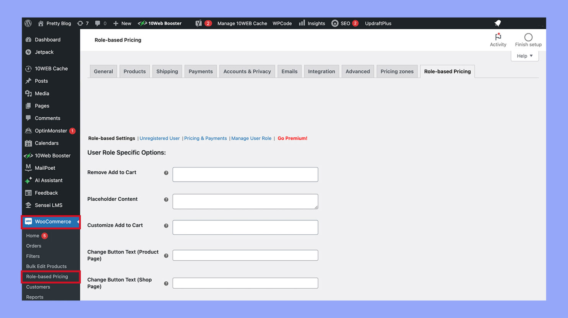Click the Go Premium! link
This screenshot has width=568, height=318.
click(292, 138)
